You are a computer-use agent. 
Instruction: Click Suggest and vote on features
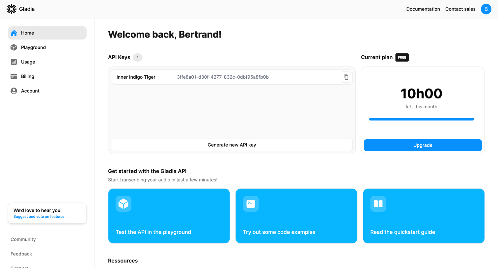click(x=39, y=217)
